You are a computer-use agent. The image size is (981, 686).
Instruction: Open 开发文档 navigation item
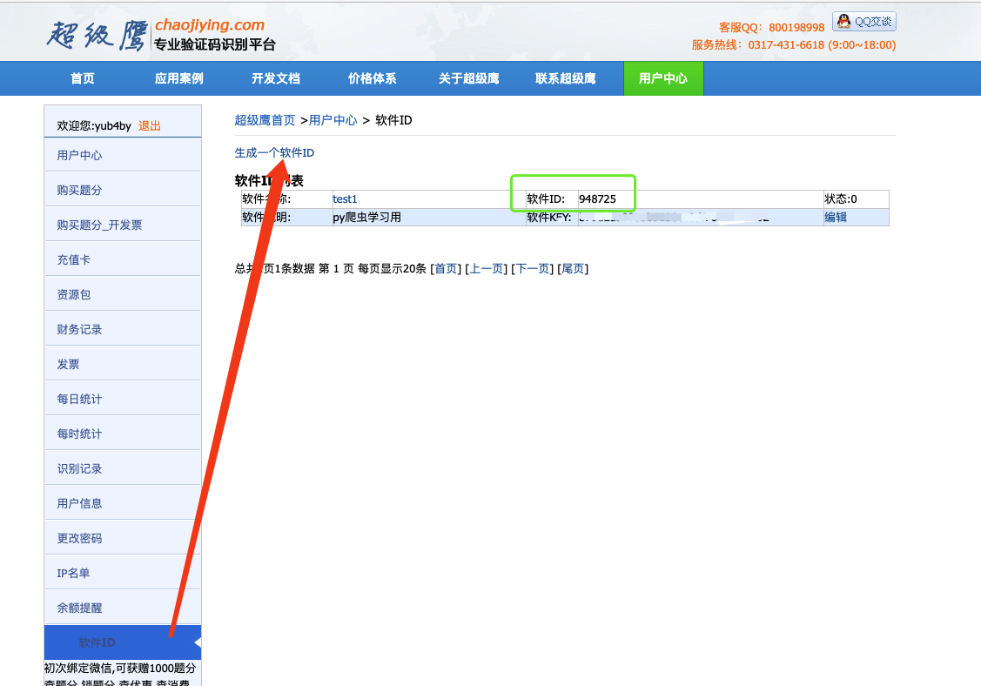[x=276, y=78]
